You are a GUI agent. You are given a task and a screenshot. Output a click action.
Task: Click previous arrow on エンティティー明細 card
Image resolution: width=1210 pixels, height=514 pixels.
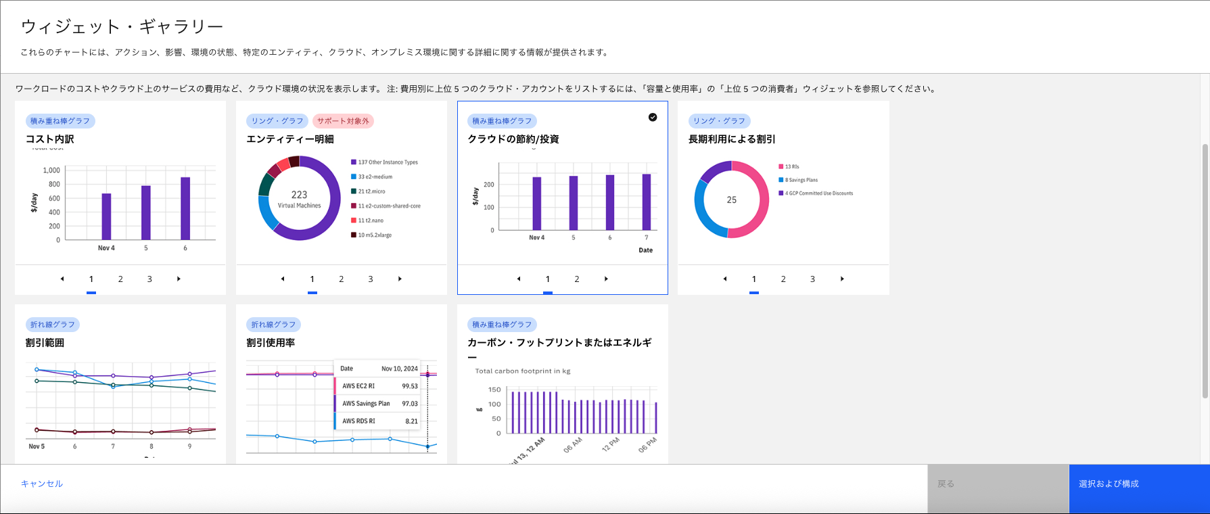(283, 279)
